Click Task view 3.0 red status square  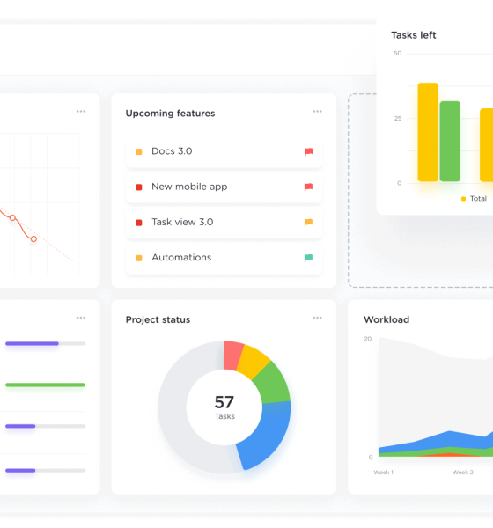[138, 223]
